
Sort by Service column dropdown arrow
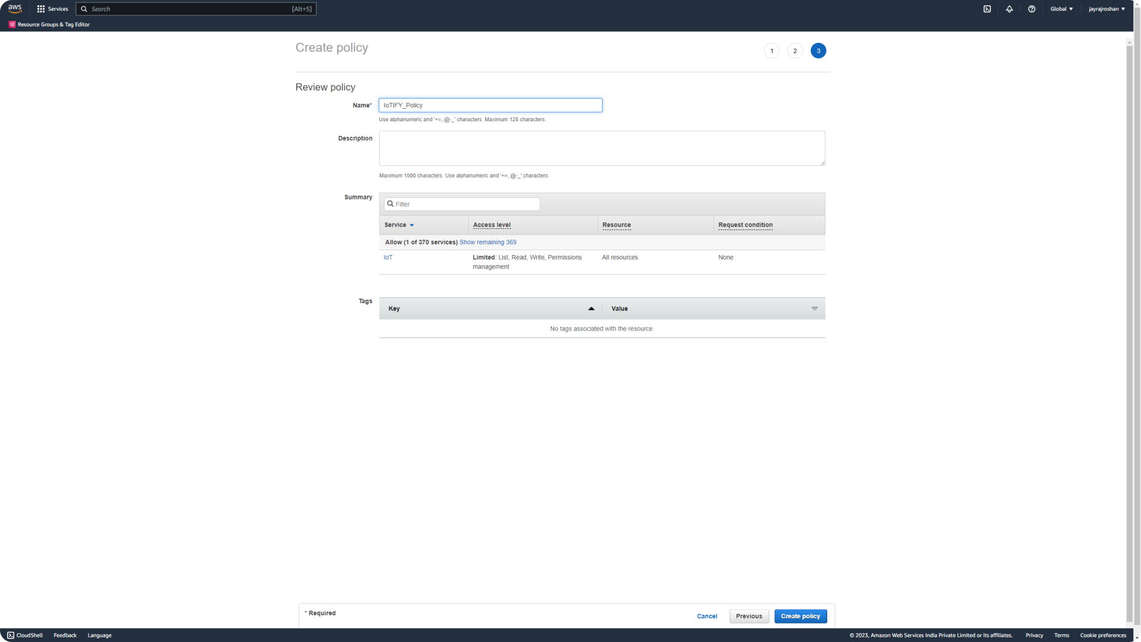coord(411,225)
